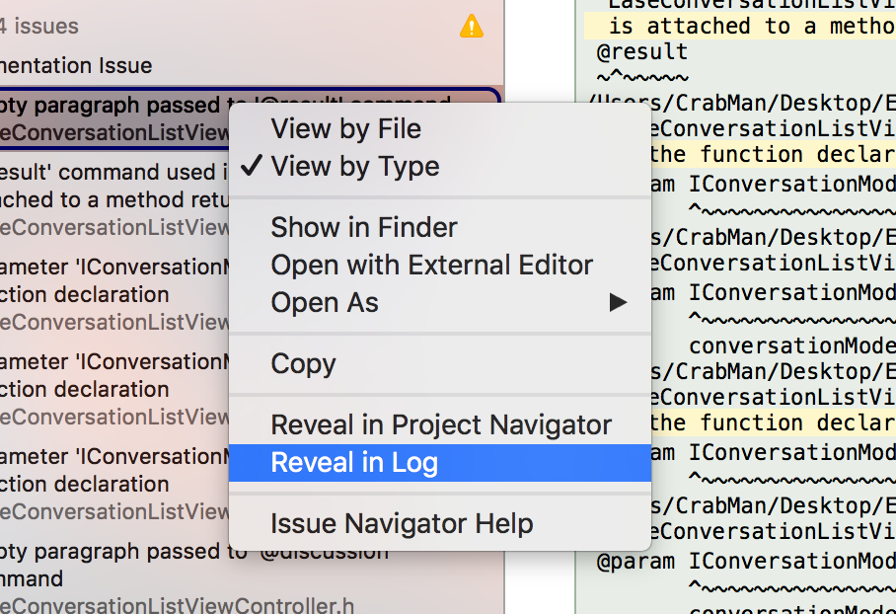
Task: Click the 'is attached to a metho' log line
Action: point(752,27)
